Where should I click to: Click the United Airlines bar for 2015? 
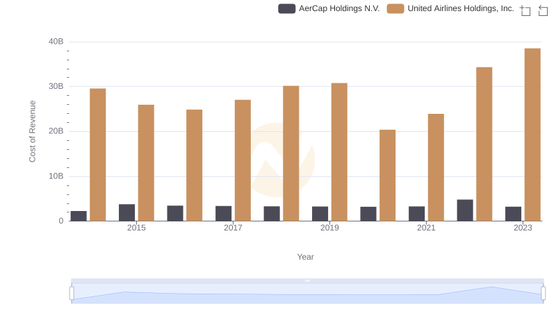point(146,163)
